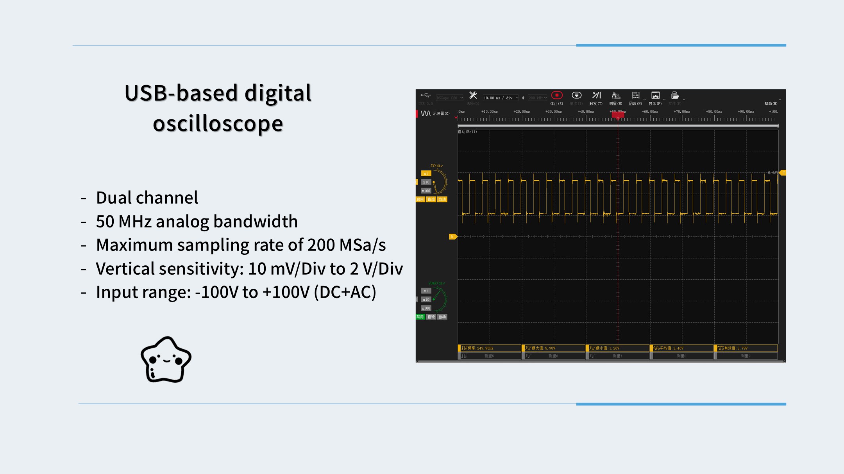Image resolution: width=844 pixels, height=474 pixels.
Task: Click the Single capture (单次) icon
Action: click(576, 95)
